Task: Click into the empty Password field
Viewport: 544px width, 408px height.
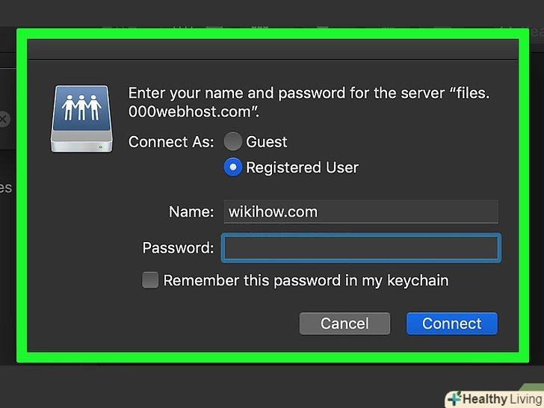Action: point(361,247)
